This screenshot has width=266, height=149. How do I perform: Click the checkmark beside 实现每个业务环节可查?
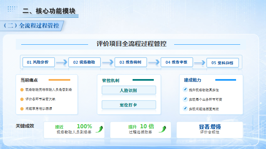185,99
